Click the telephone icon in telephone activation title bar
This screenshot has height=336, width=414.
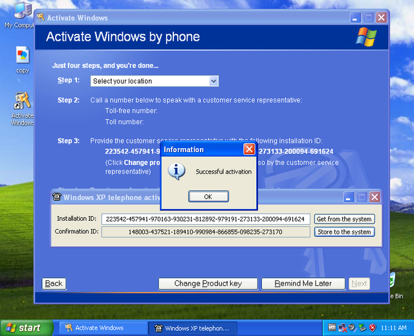click(x=56, y=197)
